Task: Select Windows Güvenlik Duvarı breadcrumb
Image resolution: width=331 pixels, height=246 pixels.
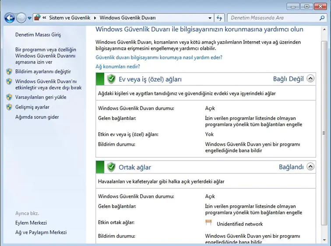Action: point(127,18)
